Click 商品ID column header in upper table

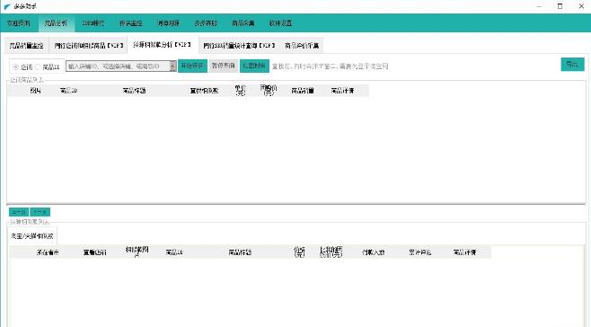[68, 91]
